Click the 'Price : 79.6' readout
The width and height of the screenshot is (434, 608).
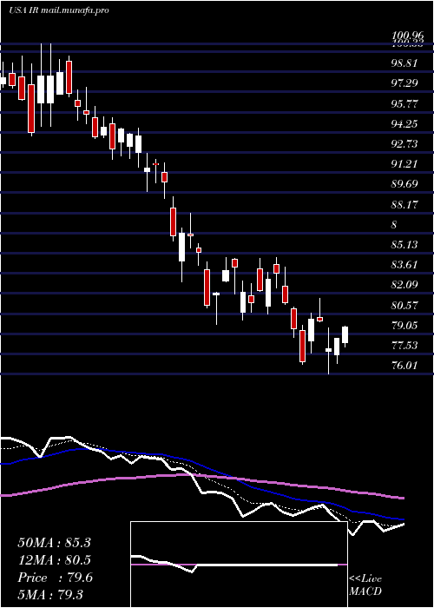pos(55,578)
